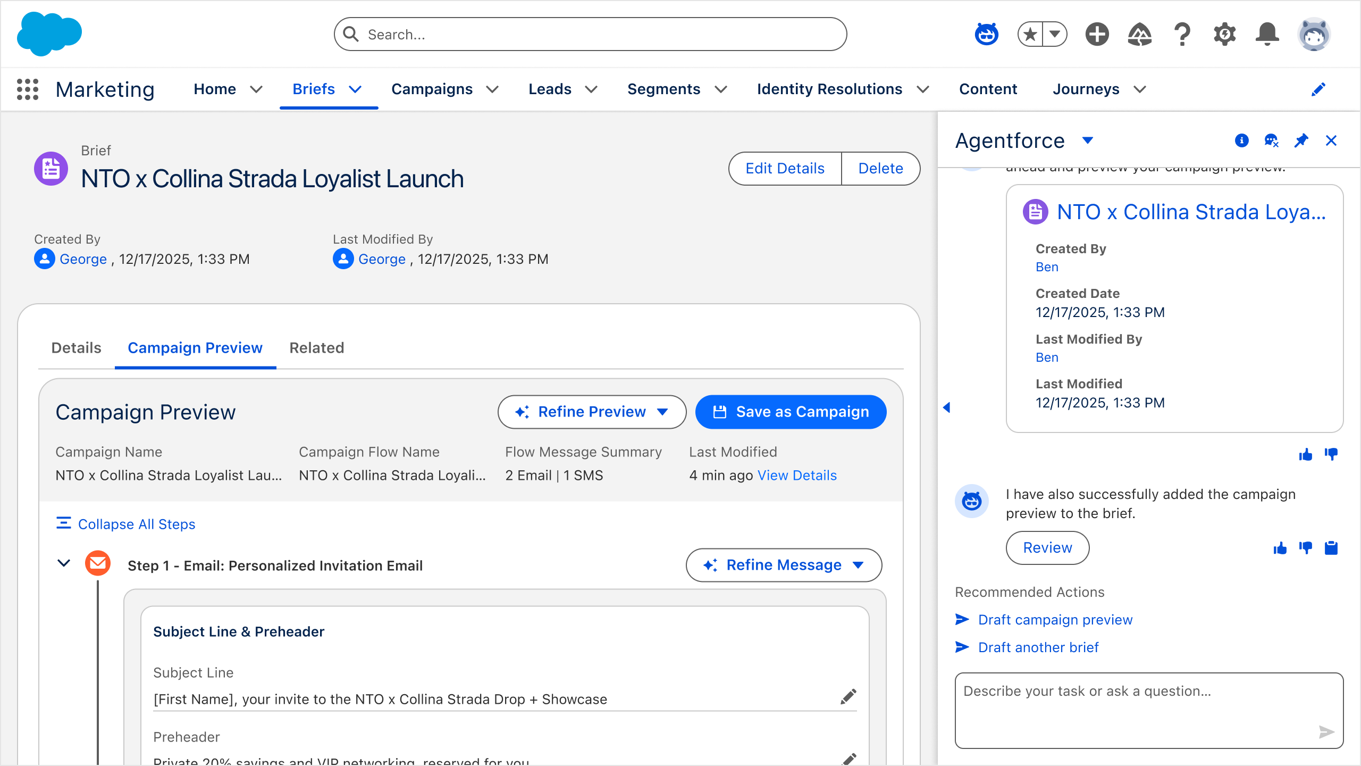This screenshot has width=1361, height=766.
Task: Open George link under Last Modified By
Action: [x=382, y=259]
